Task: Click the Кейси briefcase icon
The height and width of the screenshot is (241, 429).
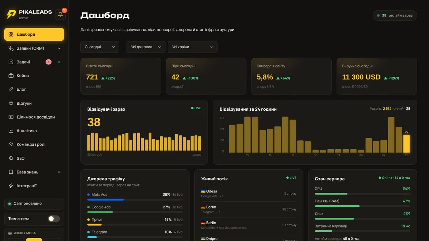Action: click(x=11, y=76)
